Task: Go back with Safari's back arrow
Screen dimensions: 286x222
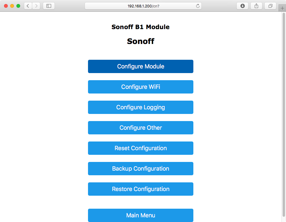Action: [x=28, y=6]
